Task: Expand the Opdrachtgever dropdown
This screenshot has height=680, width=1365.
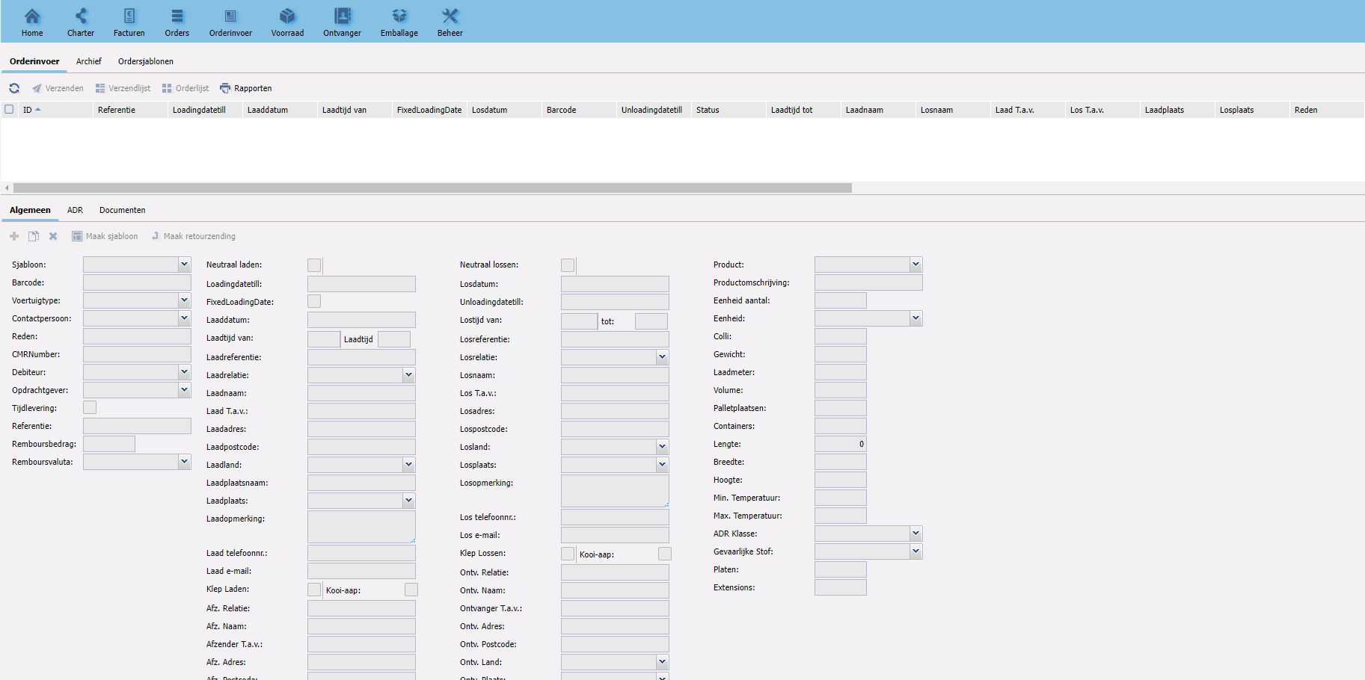Action: tap(184, 389)
